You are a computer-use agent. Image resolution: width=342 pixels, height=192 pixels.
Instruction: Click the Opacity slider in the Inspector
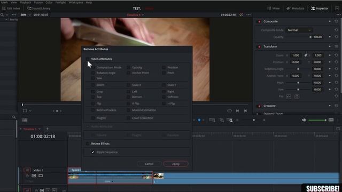pyautogui.click(x=299, y=37)
